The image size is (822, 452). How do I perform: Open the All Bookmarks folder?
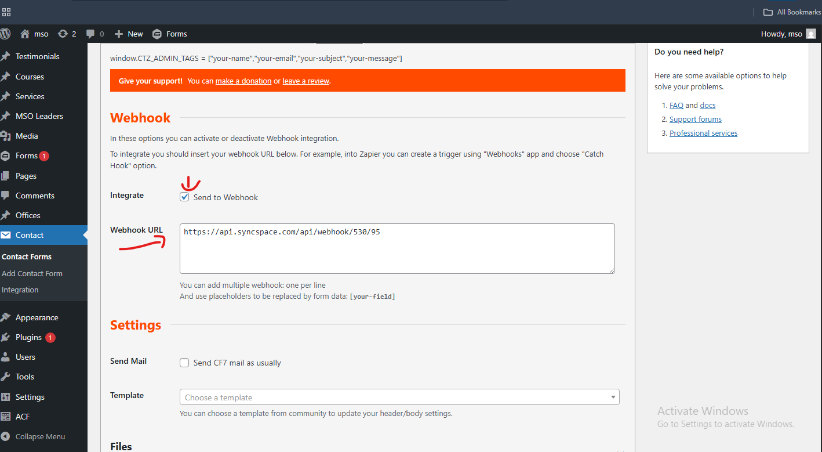[x=792, y=12]
